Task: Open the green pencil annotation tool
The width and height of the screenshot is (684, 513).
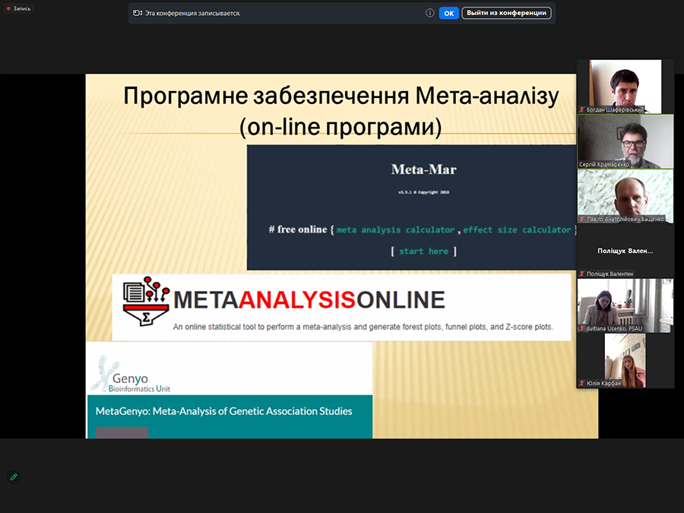Action: click(x=14, y=477)
